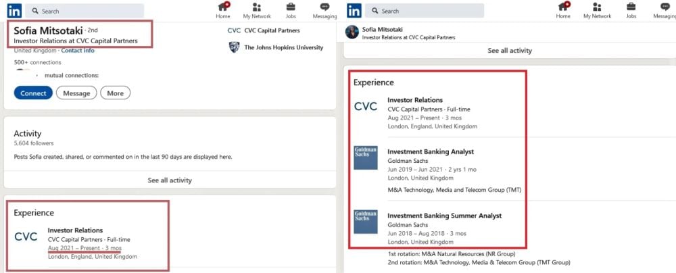The height and width of the screenshot is (273, 676).
Task: Open The Johns Hopkins University link
Action: tap(284, 47)
